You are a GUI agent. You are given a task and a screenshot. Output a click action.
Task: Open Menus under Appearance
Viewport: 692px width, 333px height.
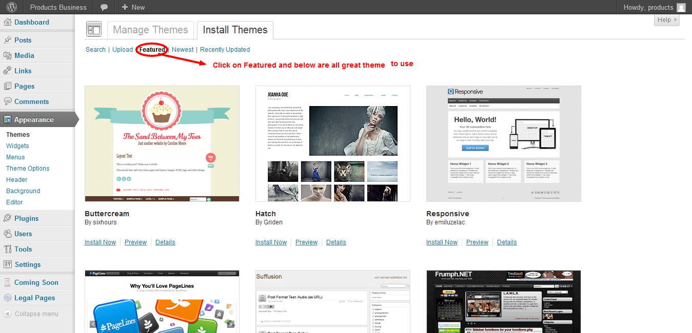click(x=15, y=157)
